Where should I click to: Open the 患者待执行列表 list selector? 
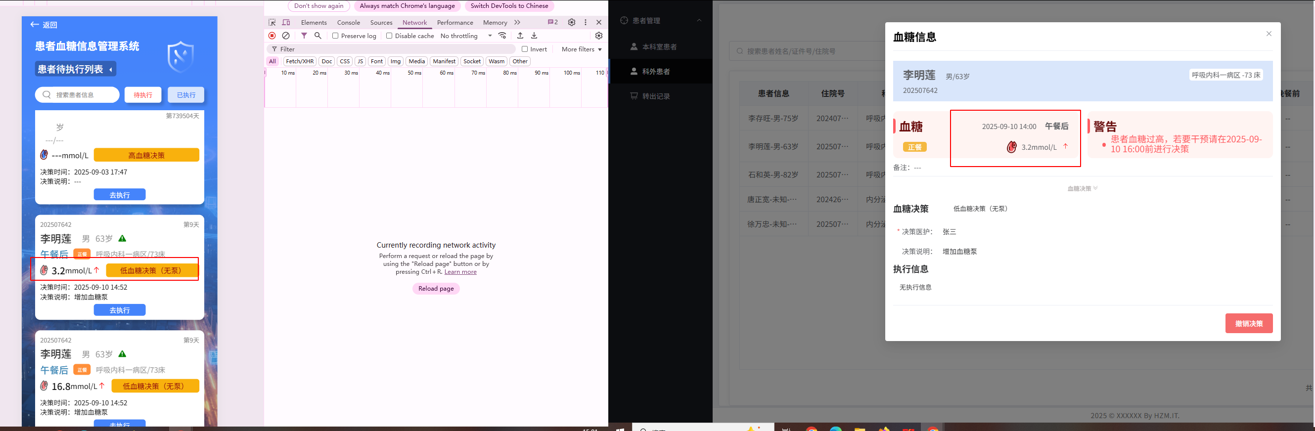coord(76,69)
